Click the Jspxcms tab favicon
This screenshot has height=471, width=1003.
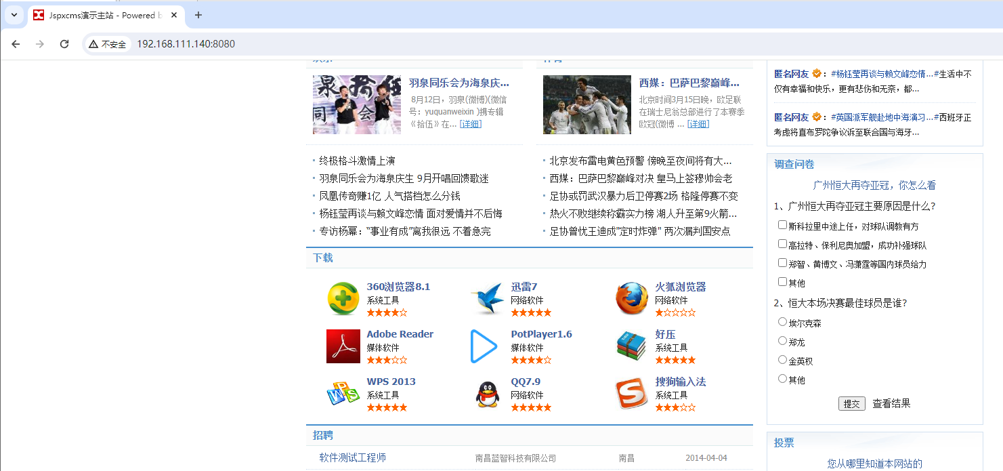coord(39,15)
